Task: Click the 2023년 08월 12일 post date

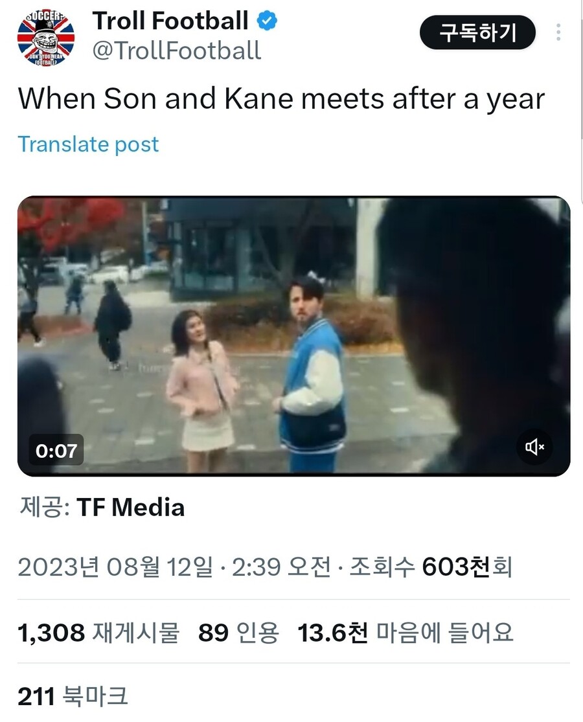Action: 115,567
